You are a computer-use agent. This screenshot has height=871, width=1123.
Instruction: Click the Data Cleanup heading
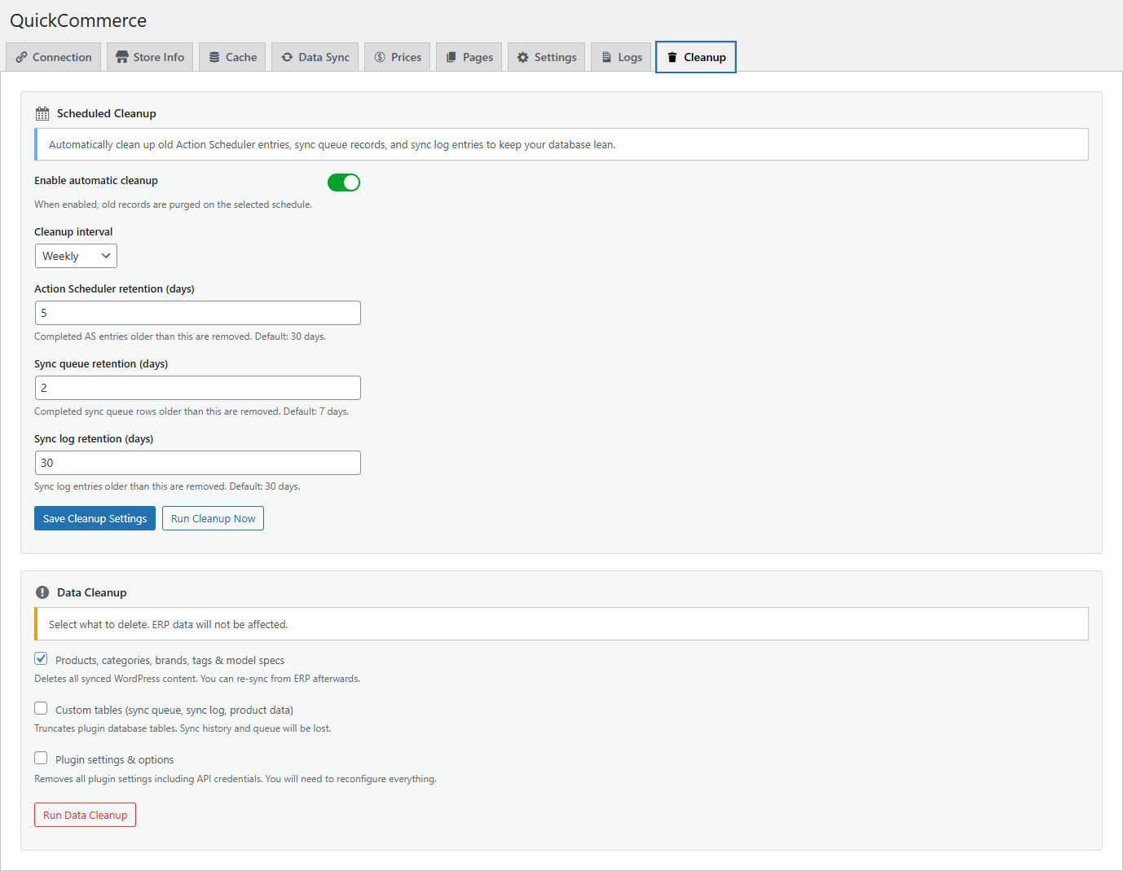pos(92,592)
